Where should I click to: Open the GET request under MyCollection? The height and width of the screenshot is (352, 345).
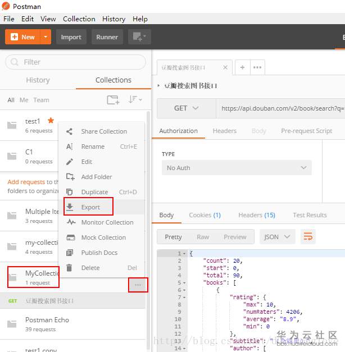pyautogui.click(x=72, y=301)
